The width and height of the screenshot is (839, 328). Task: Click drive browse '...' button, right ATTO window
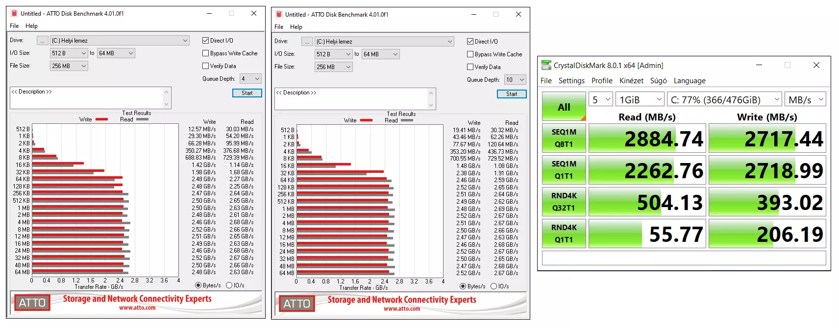(x=307, y=42)
